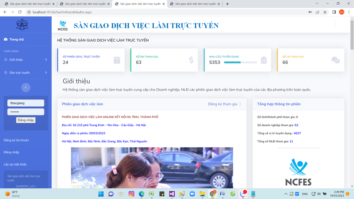The width and height of the screenshot is (354, 199).
Task: Open the saved password key icon
Action: click(310, 12)
